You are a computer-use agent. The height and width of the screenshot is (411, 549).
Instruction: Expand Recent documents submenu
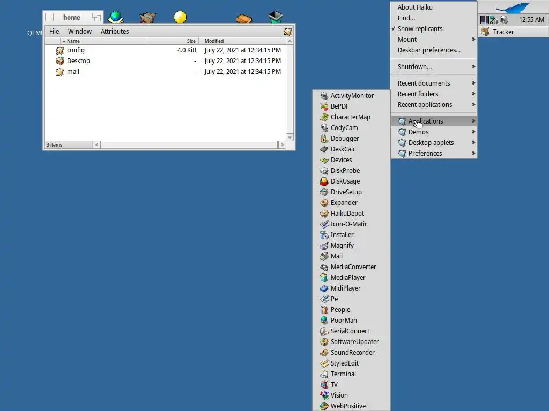coord(433,83)
